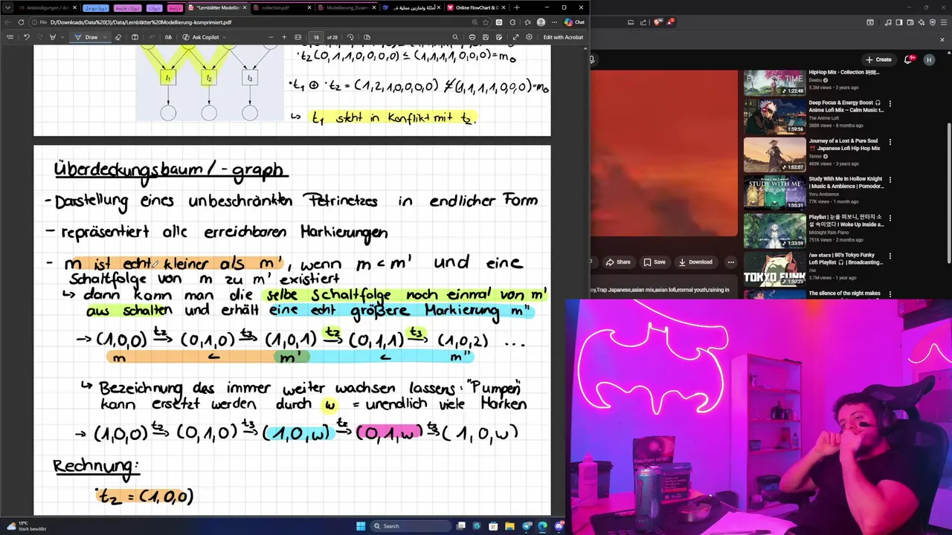The width and height of the screenshot is (952, 535).
Task: Open the Edge profile avatar
Action: [541, 22]
